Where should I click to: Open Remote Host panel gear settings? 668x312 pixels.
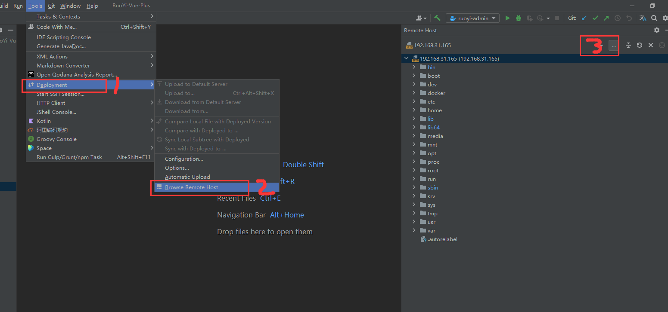tap(657, 30)
